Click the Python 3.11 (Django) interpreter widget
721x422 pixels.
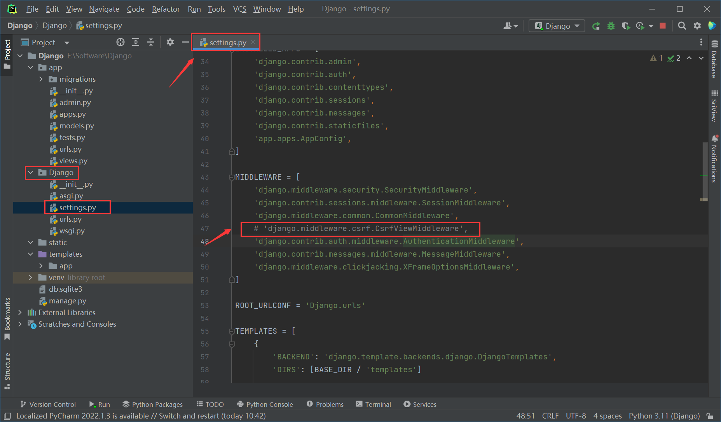[664, 416]
